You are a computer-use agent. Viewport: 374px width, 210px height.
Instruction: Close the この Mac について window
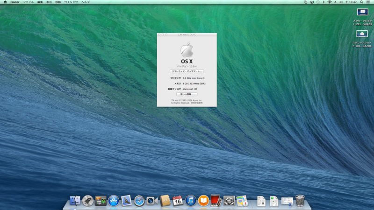click(x=159, y=35)
